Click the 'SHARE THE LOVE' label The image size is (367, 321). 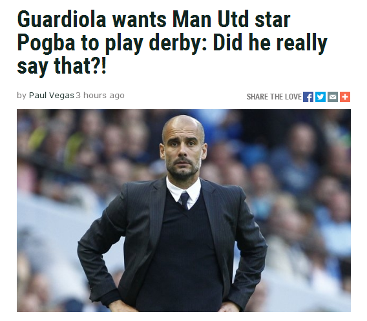click(274, 97)
